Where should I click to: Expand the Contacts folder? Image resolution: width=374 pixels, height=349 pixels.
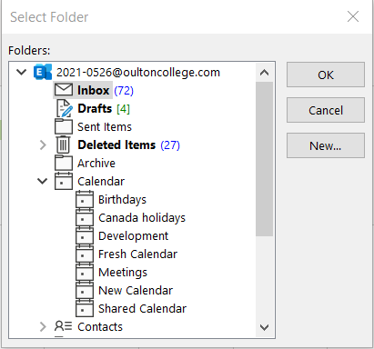(43, 326)
